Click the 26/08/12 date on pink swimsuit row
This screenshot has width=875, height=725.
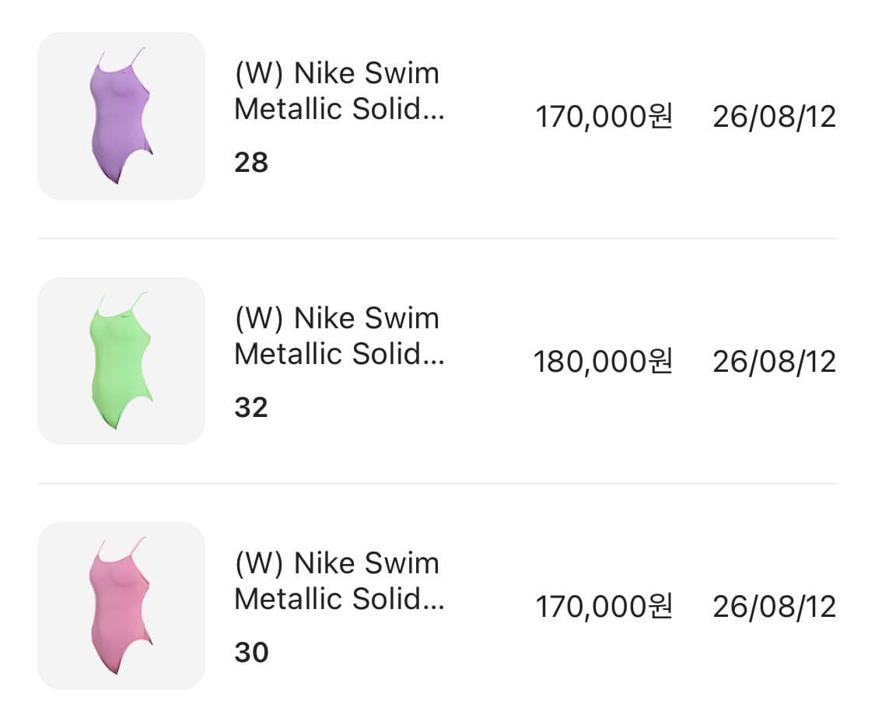(774, 607)
